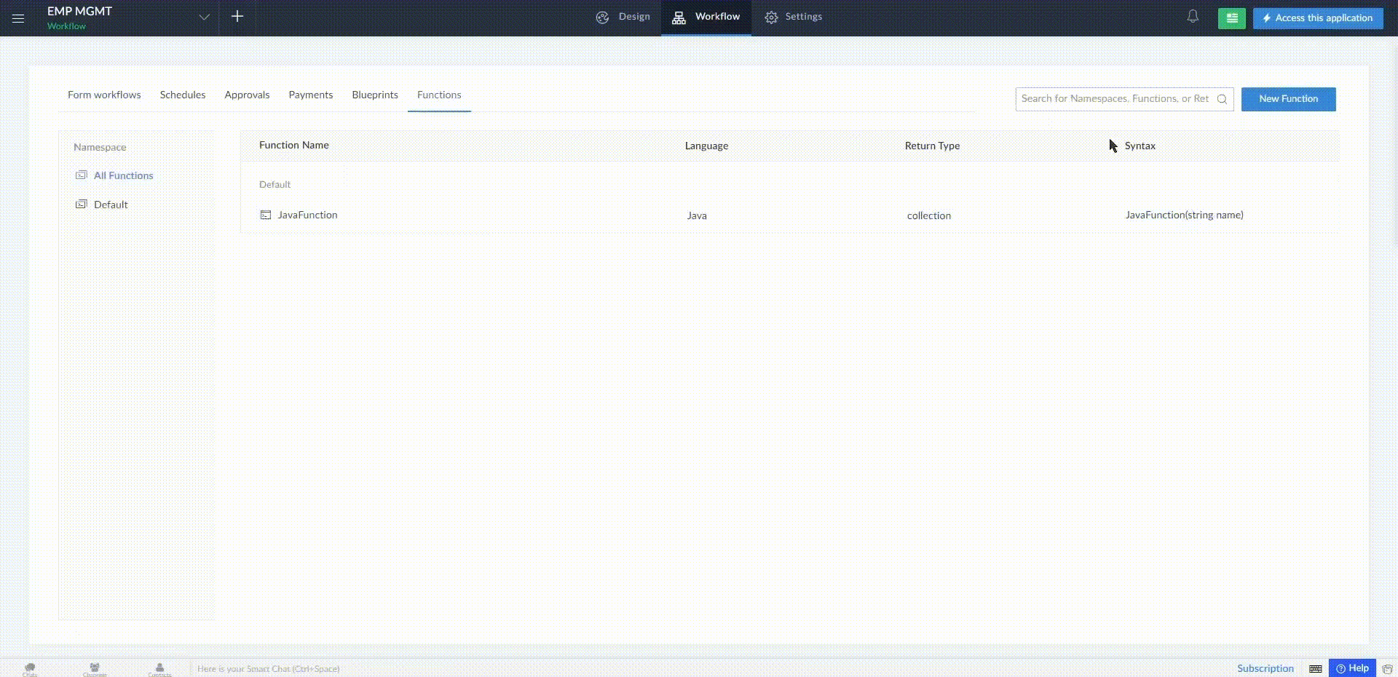This screenshot has width=1398, height=677.
Task: Click the keyboard icon in footer
Action: click(1315, 668)
